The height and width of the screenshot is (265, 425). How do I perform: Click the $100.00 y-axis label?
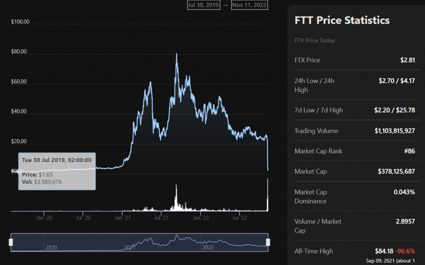(x=20, y=22)
